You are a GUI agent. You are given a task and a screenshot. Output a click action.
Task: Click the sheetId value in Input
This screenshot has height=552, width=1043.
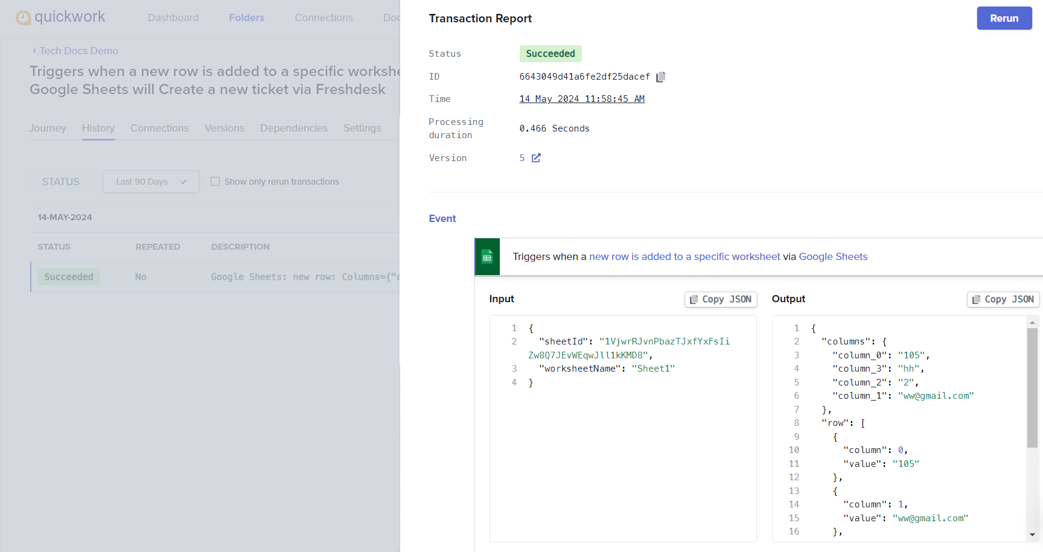click(629, 348)
